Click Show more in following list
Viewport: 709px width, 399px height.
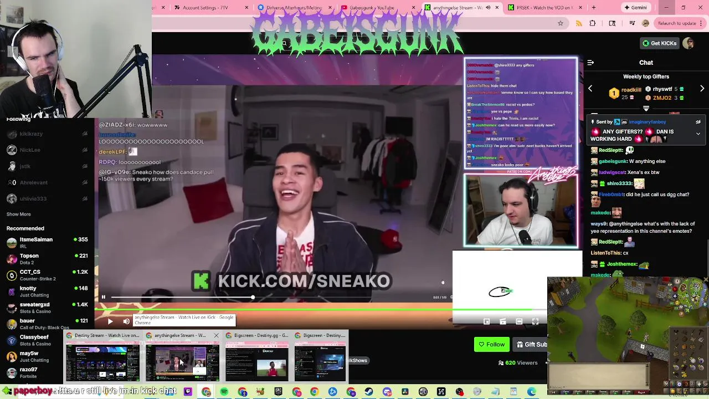(x=18, y=214)
